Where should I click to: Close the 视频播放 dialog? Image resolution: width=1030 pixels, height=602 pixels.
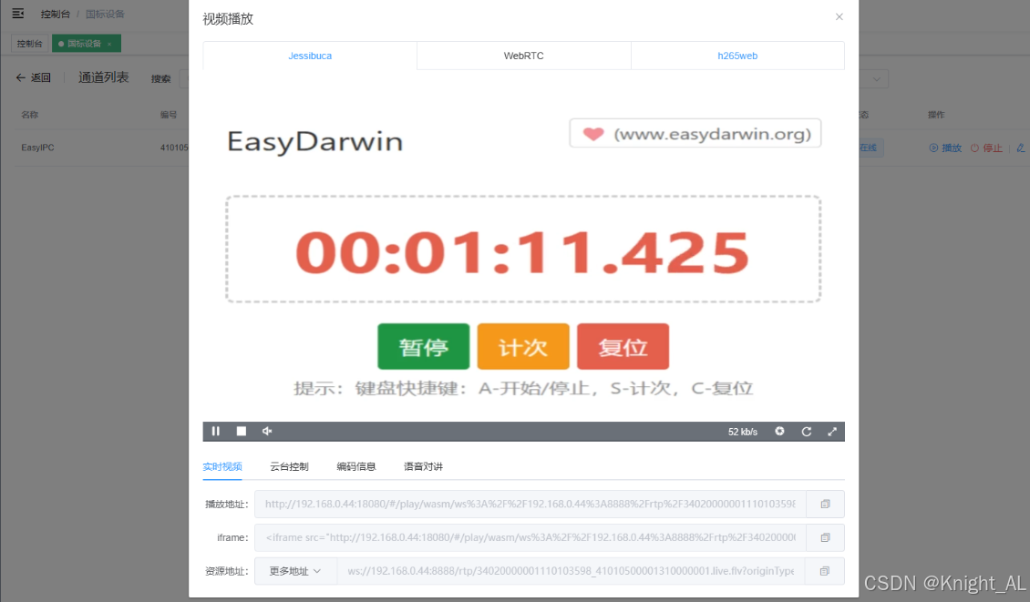coord(839,17)
